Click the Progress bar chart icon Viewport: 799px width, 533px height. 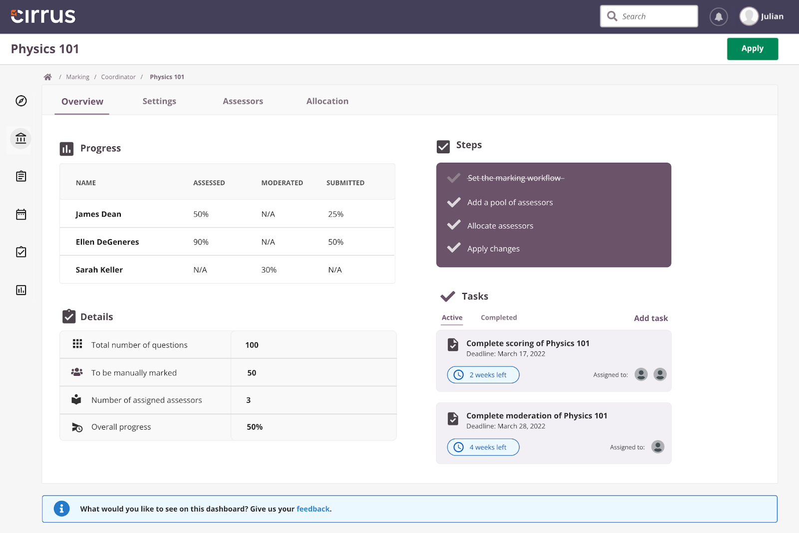(x=66, y=149)
